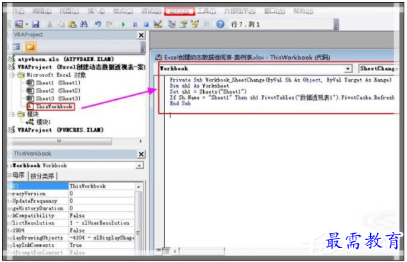Switch to the 按字母序 tab
This screenshot has width=407, height=262.
17,176
